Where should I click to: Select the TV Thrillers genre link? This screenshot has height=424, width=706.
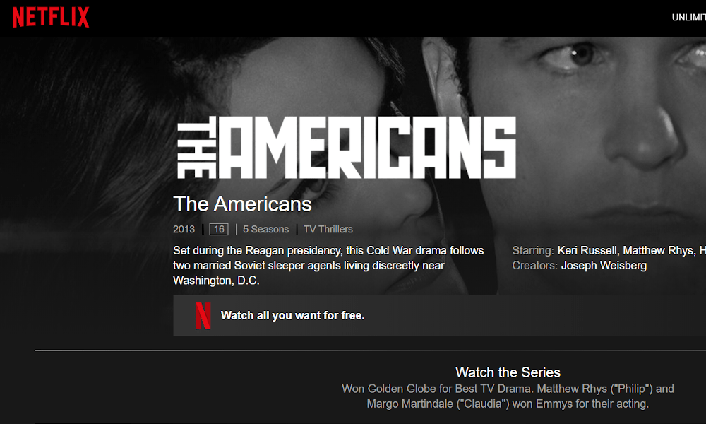(x=328, y=230)
